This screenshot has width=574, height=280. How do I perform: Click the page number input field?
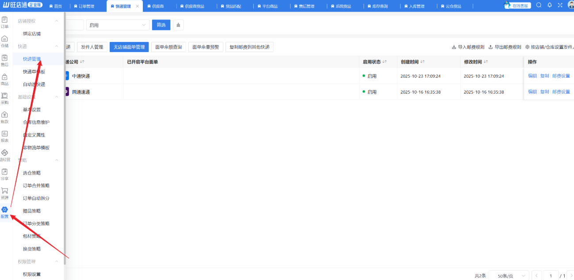click(x=551, y=275)
